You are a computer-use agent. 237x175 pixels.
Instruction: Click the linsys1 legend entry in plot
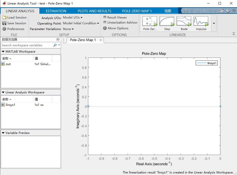pyautogui.click(x=207, y=63)
